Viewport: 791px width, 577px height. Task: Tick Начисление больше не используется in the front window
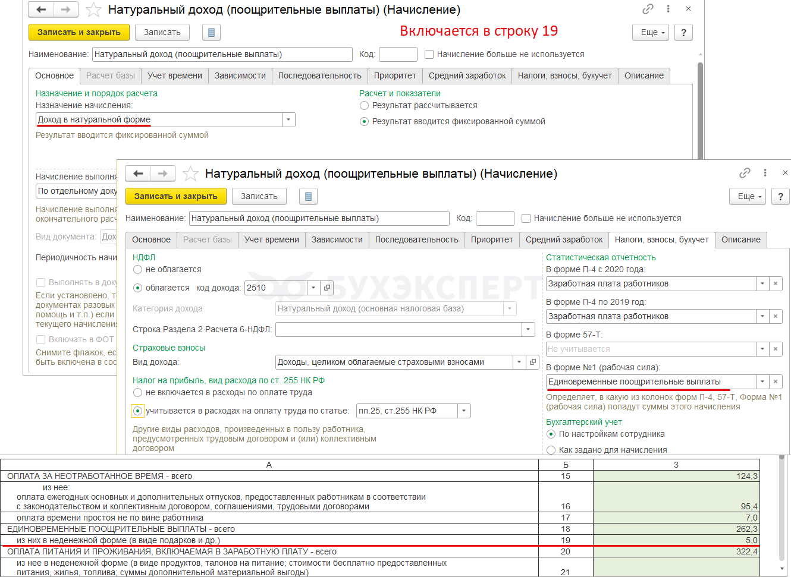click(x=526, y=218)
